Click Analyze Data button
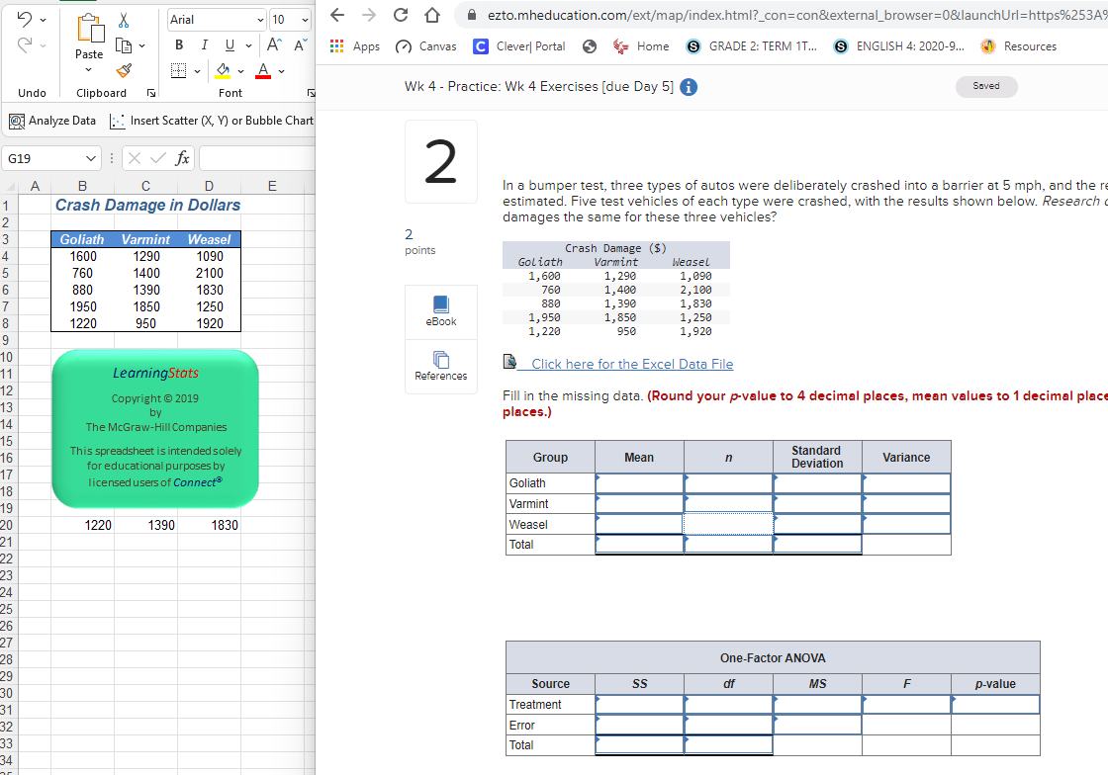This screenshot has width=1108, height=775. [x=52, y=121]
